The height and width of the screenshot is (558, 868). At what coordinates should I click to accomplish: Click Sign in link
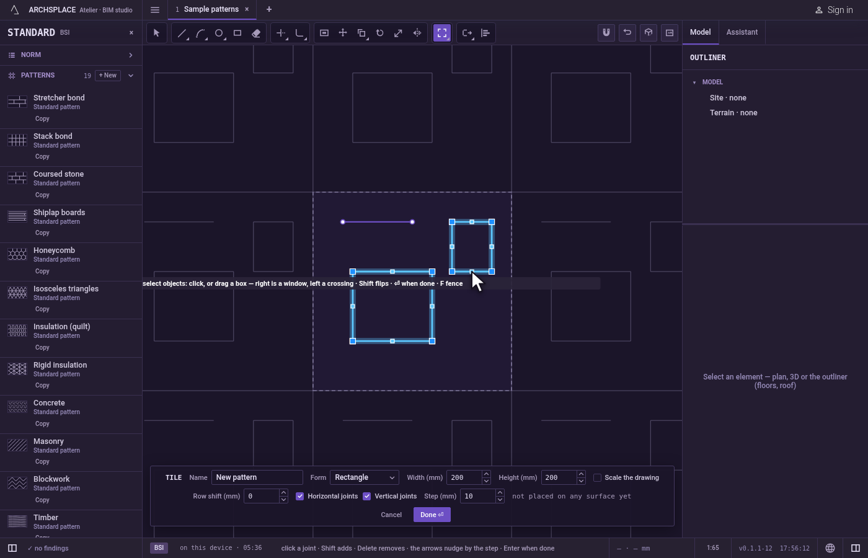[x=834, y=10]
